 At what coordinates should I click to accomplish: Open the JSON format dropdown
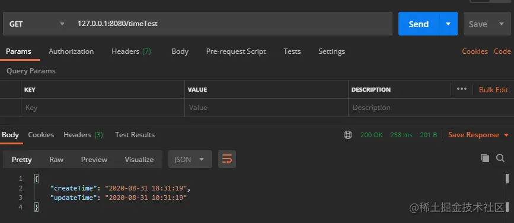pos(190,159)
